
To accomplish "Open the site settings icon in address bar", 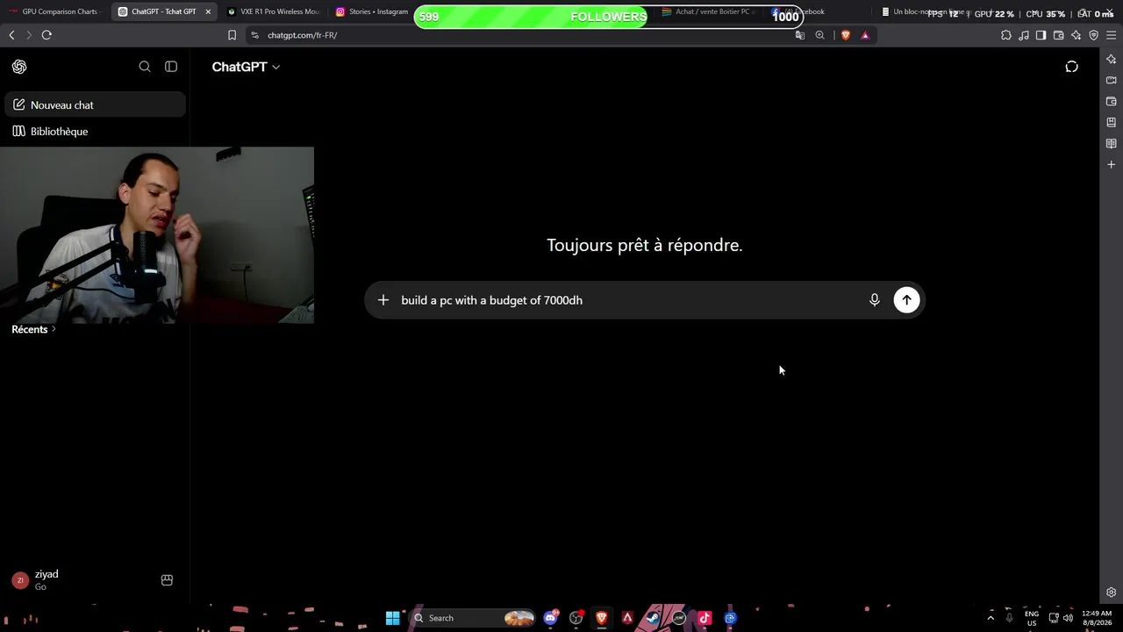I will click(254, 35).
